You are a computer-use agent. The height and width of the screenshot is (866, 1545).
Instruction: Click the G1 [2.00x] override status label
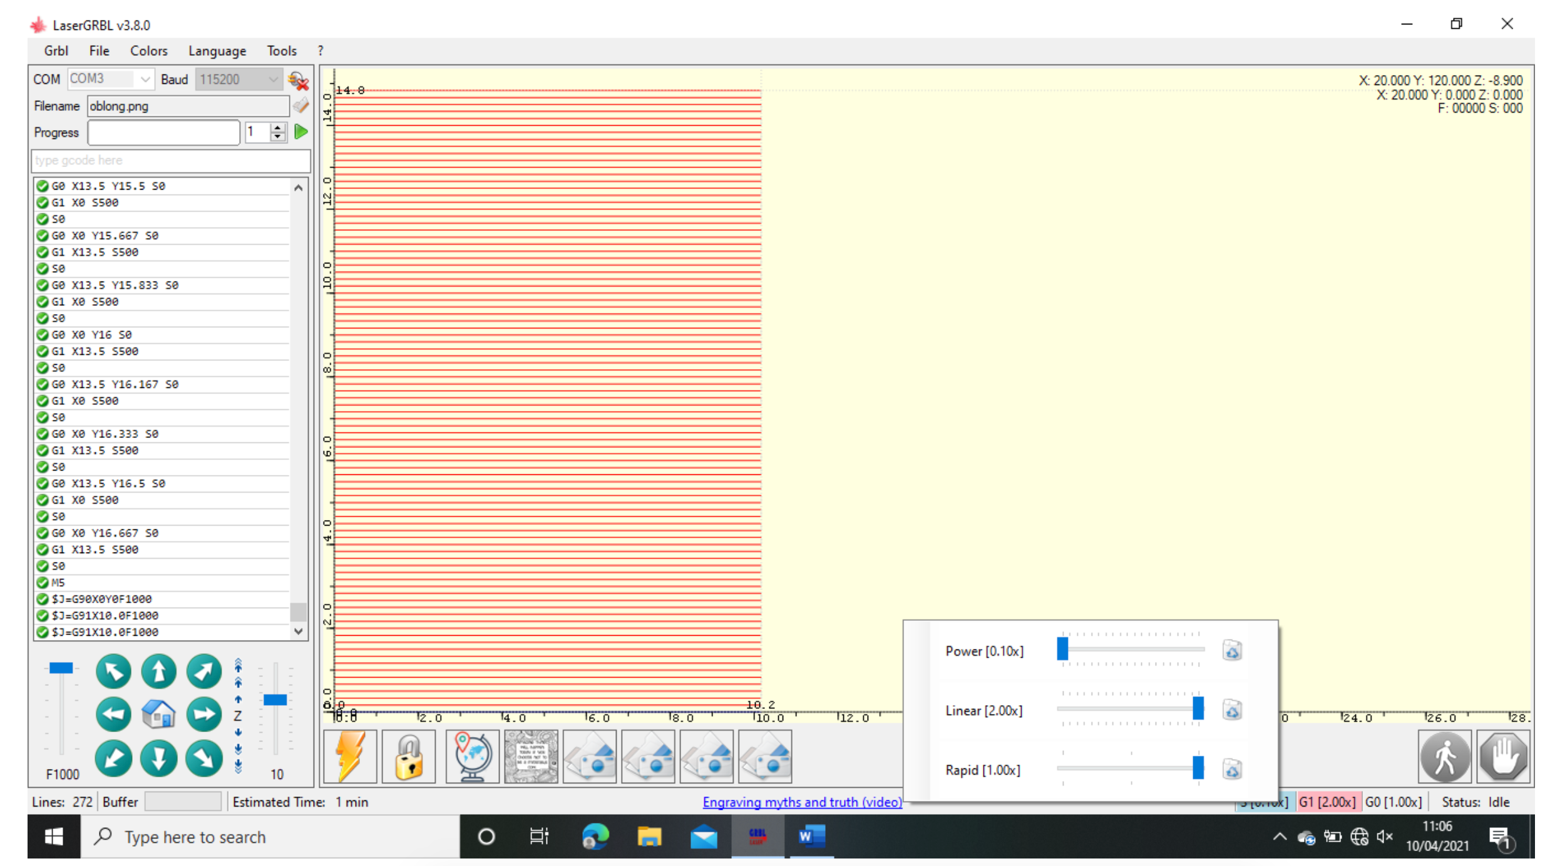1327,802
